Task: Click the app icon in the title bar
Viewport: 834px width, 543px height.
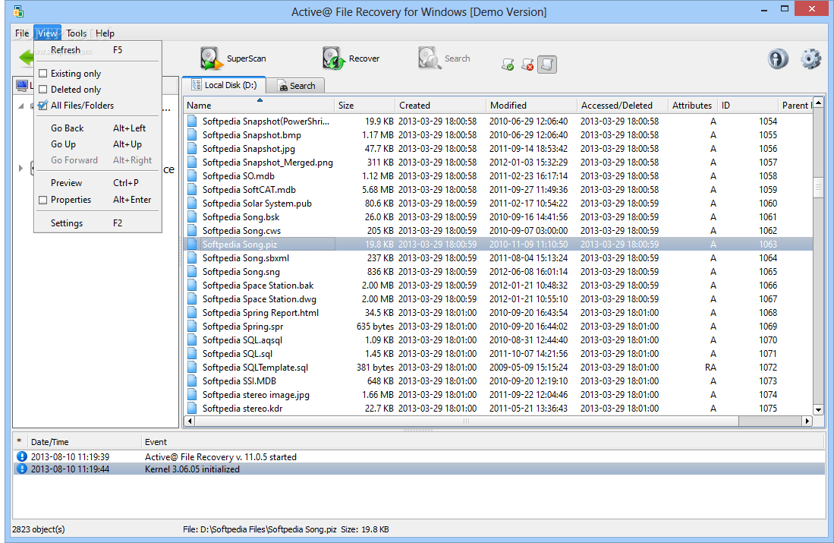Action: pos(19,11)
